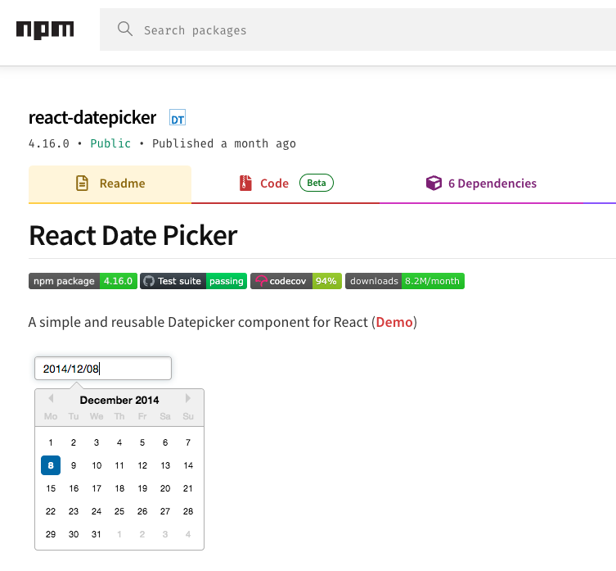
Task: Pick December 28 in the calendar
Action: tap(188, 511)
